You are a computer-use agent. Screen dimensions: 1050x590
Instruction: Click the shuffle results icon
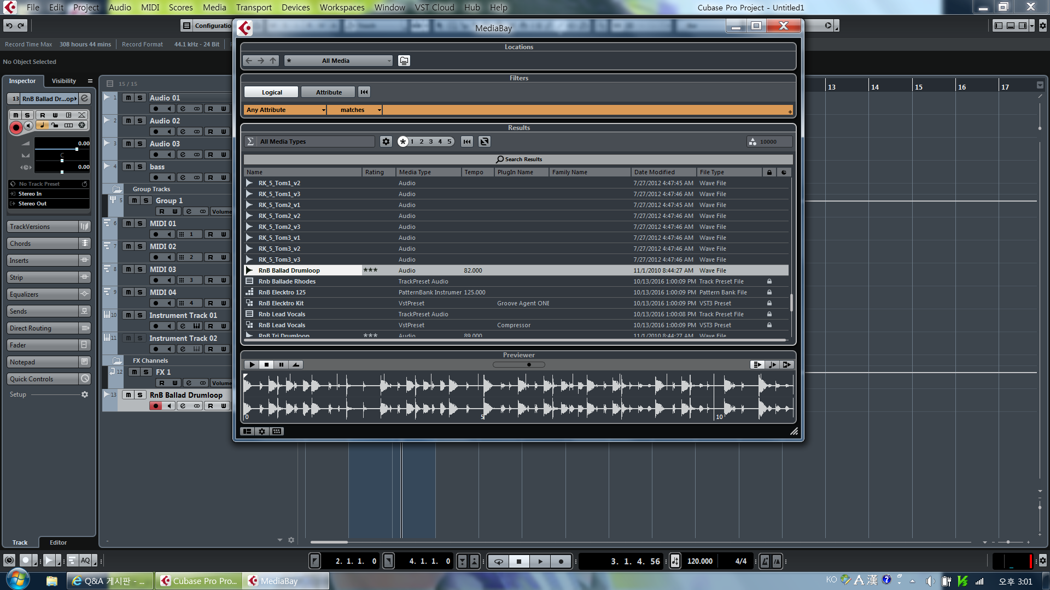click(485, 141)
